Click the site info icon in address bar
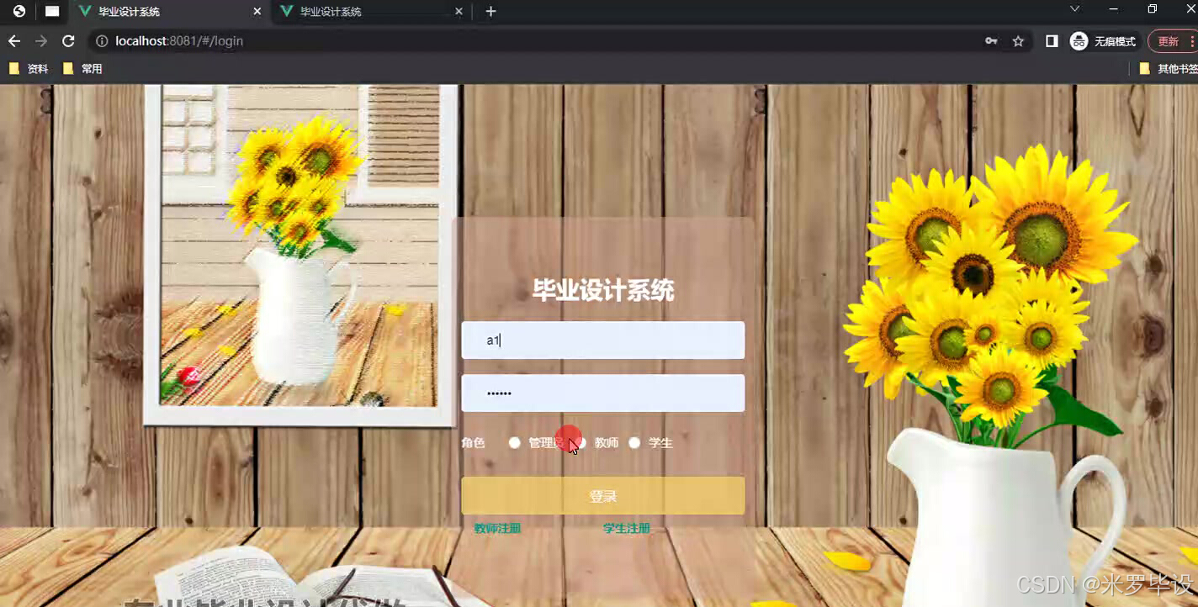Image resolution: width=1198 pixels, height=607 pixels. click(x=101, y=40)
